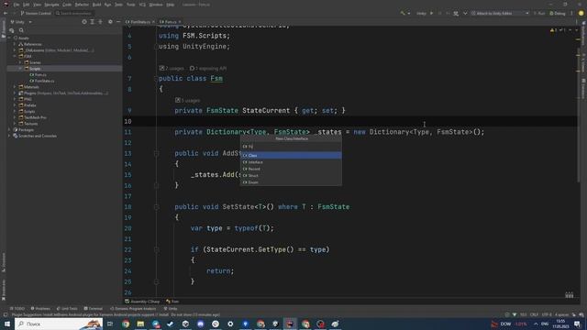
Task: Click the name field in the New Class popup
Action: [x=291, y=147]
